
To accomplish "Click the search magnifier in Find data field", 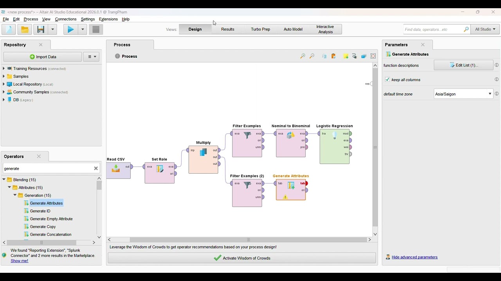I will 466,30.
